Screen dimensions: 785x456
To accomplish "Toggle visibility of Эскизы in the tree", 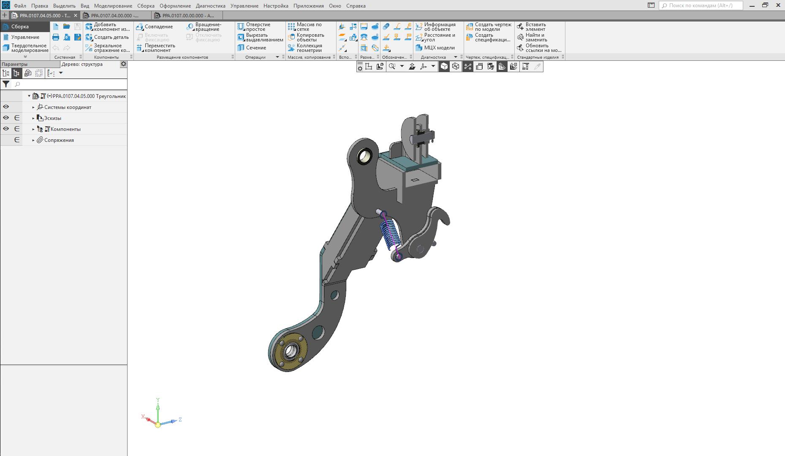I will click(x=6, y=118).
